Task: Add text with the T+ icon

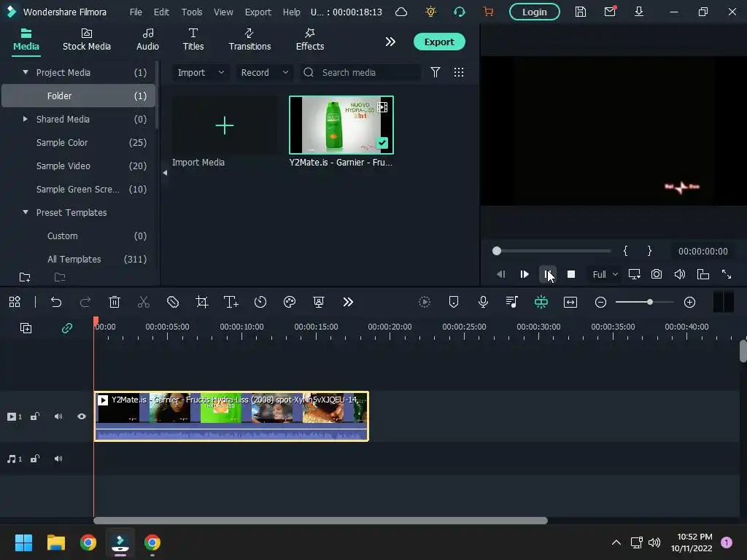Action: (231, 302)
